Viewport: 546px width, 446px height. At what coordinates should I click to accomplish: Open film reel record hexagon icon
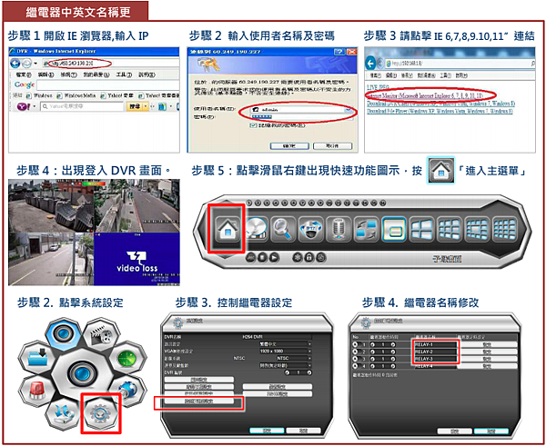(x=101, y=335)
